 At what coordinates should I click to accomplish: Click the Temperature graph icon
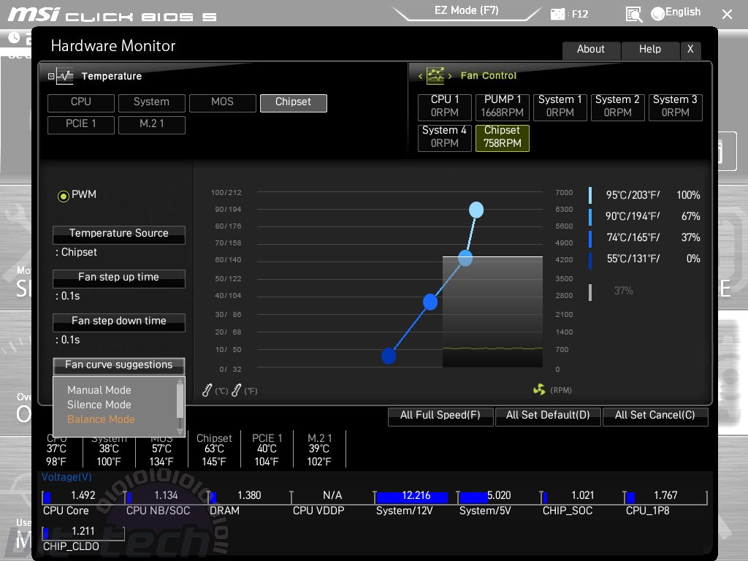(64, 76)
